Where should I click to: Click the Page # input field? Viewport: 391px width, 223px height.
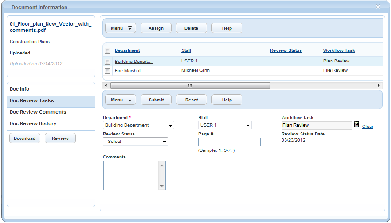pyautogui.click(x=229, y=142)
